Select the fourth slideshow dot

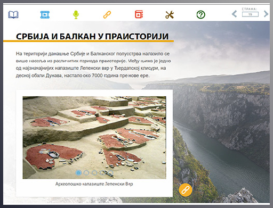[x=102, y=172]
